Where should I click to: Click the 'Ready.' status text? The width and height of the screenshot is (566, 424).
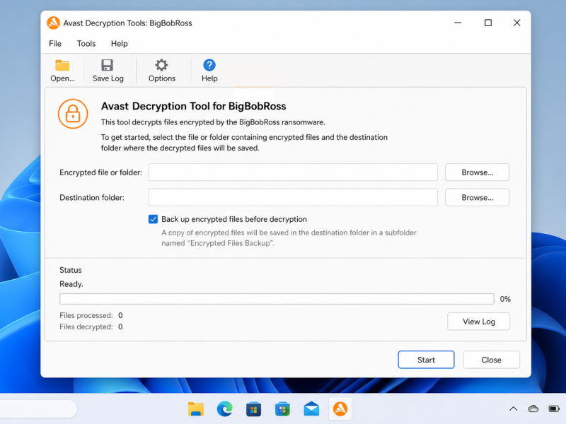pyautogui.click(x=71, y=284)
